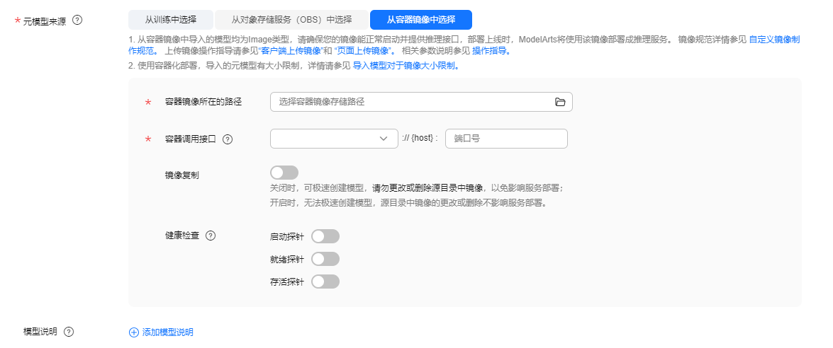Viewport: 833px width, 348px height.
Task: Click the chevron arrow in protocol combo box
Action: coord(384,139)
